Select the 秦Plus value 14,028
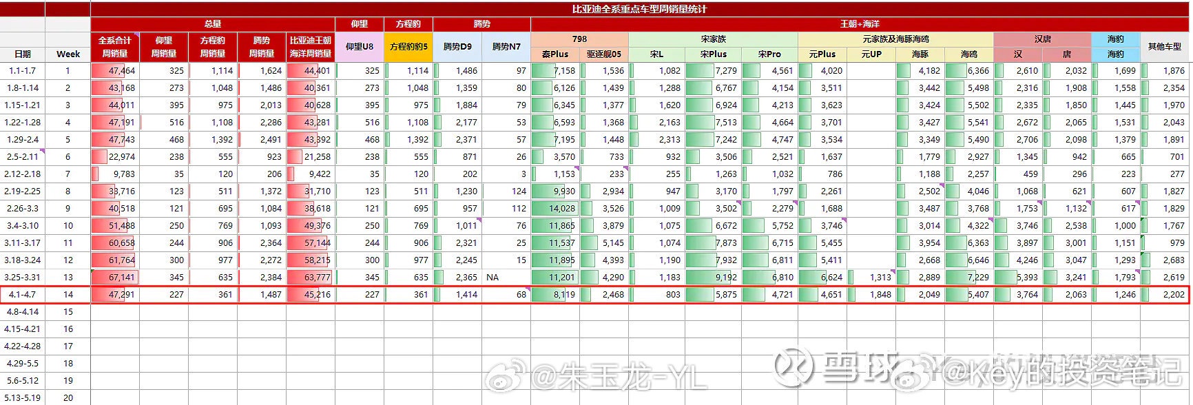Image resolution: width=1193 pixels, height=405 pixels. 555,208
